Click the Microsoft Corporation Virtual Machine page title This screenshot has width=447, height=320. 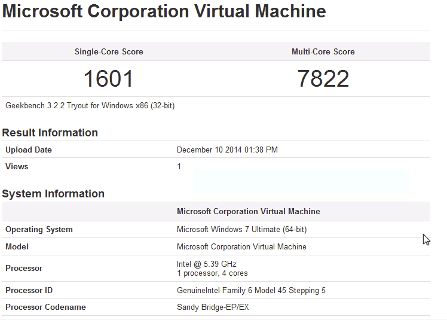tap(164, 11)
